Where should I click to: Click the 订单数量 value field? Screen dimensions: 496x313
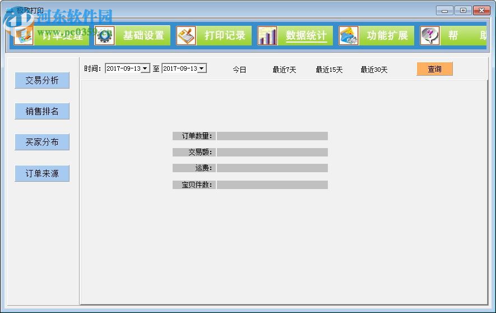(x=272, y=136)
